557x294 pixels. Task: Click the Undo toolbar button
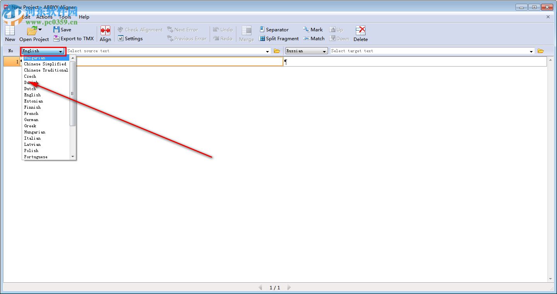(223, 29)
